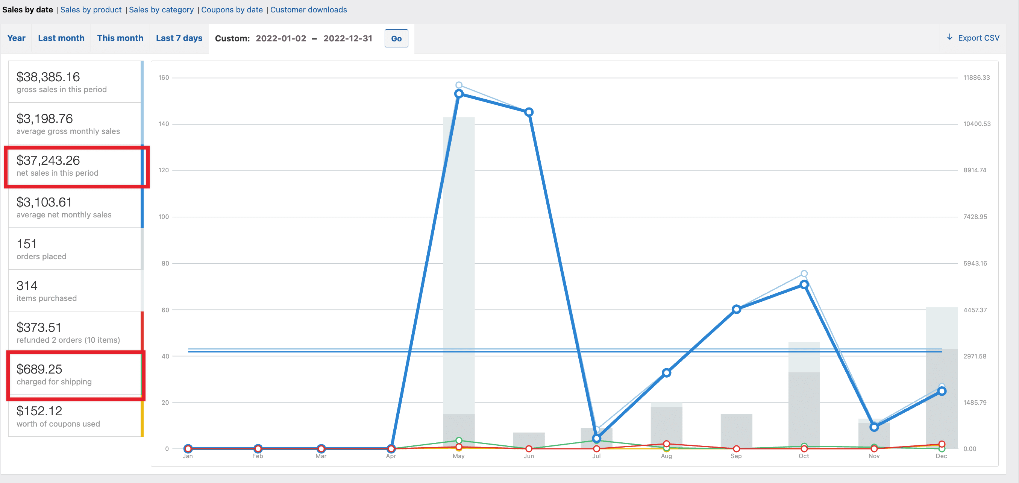Click the Go button to apply date range
Image resolution: width=1019 pixels, height=483 pixels.
[x=396, y=38]
